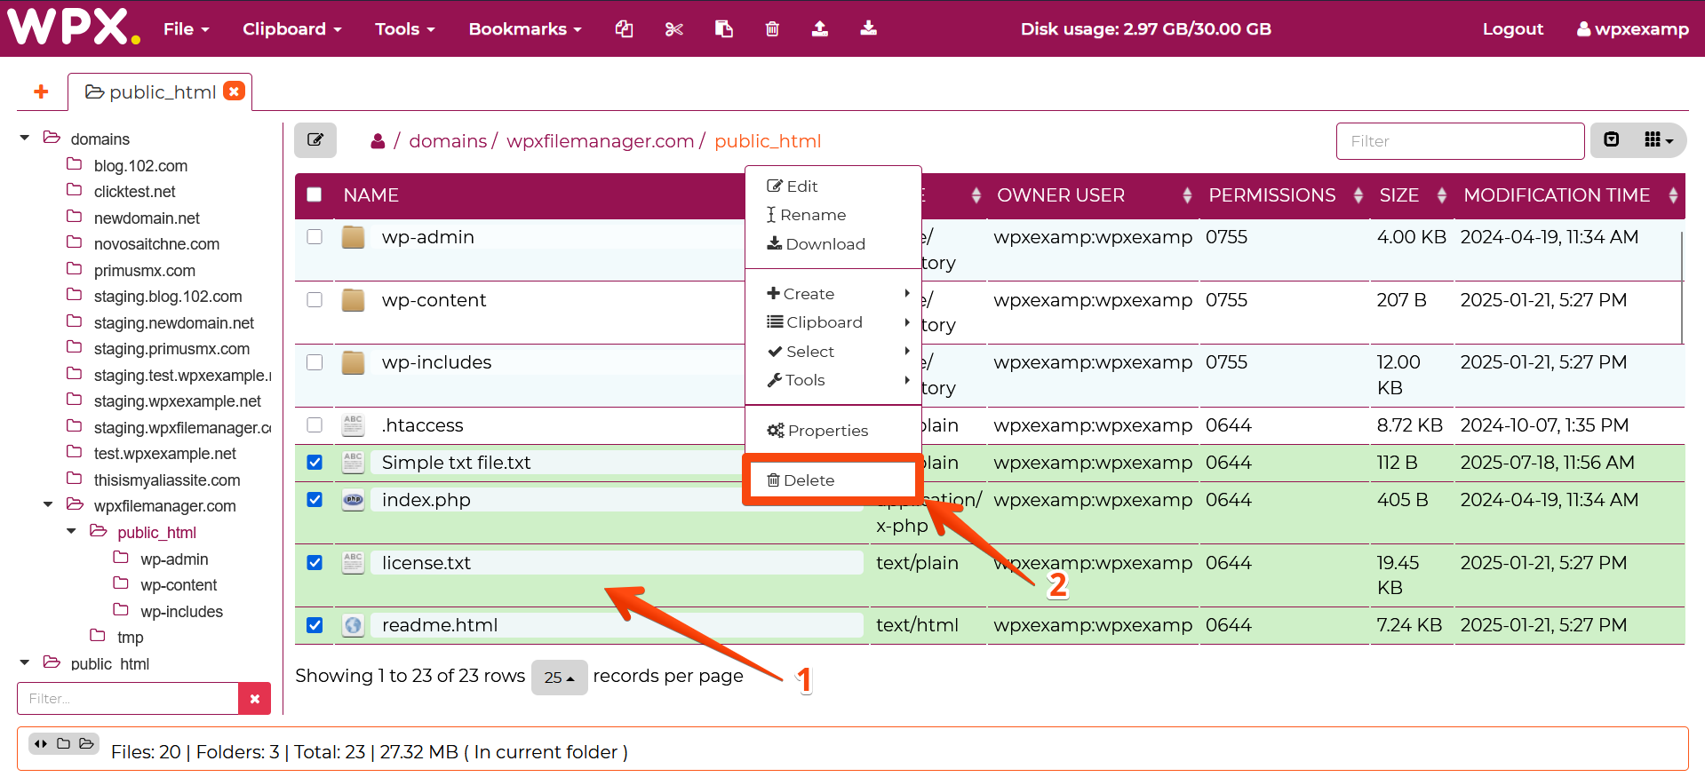Viewport: 1705px width, 777px height.
Task: Clear the sidebar filter with red X
Action: [x=255, y=699]
